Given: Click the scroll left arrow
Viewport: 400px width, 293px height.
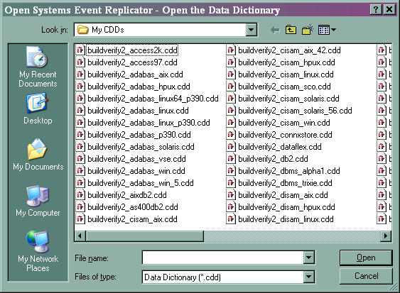Looking at the screenshot, I should 80,236.
